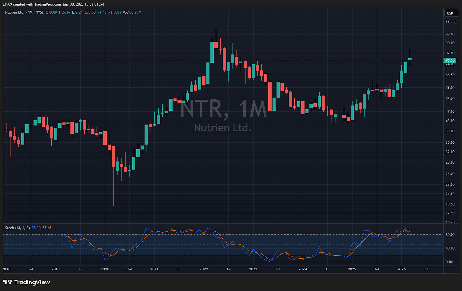
Task: Click the '2023' label on time axis
Action: (x=253, y=269)
